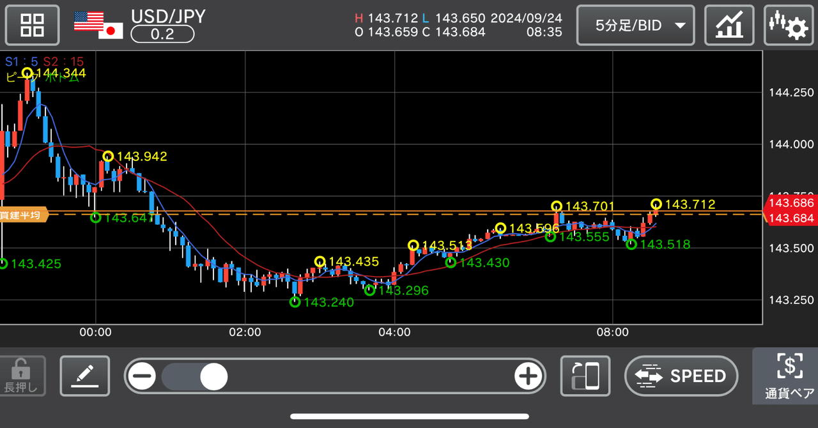Viewport: 818px width, 428px height.
Task: Click the 0.2 spread button
Action: (x=162, y=35)
